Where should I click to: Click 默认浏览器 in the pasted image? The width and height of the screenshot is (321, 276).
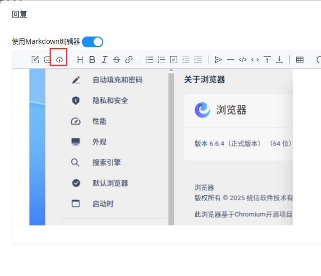pyautogui.click(x=110, y=183)
